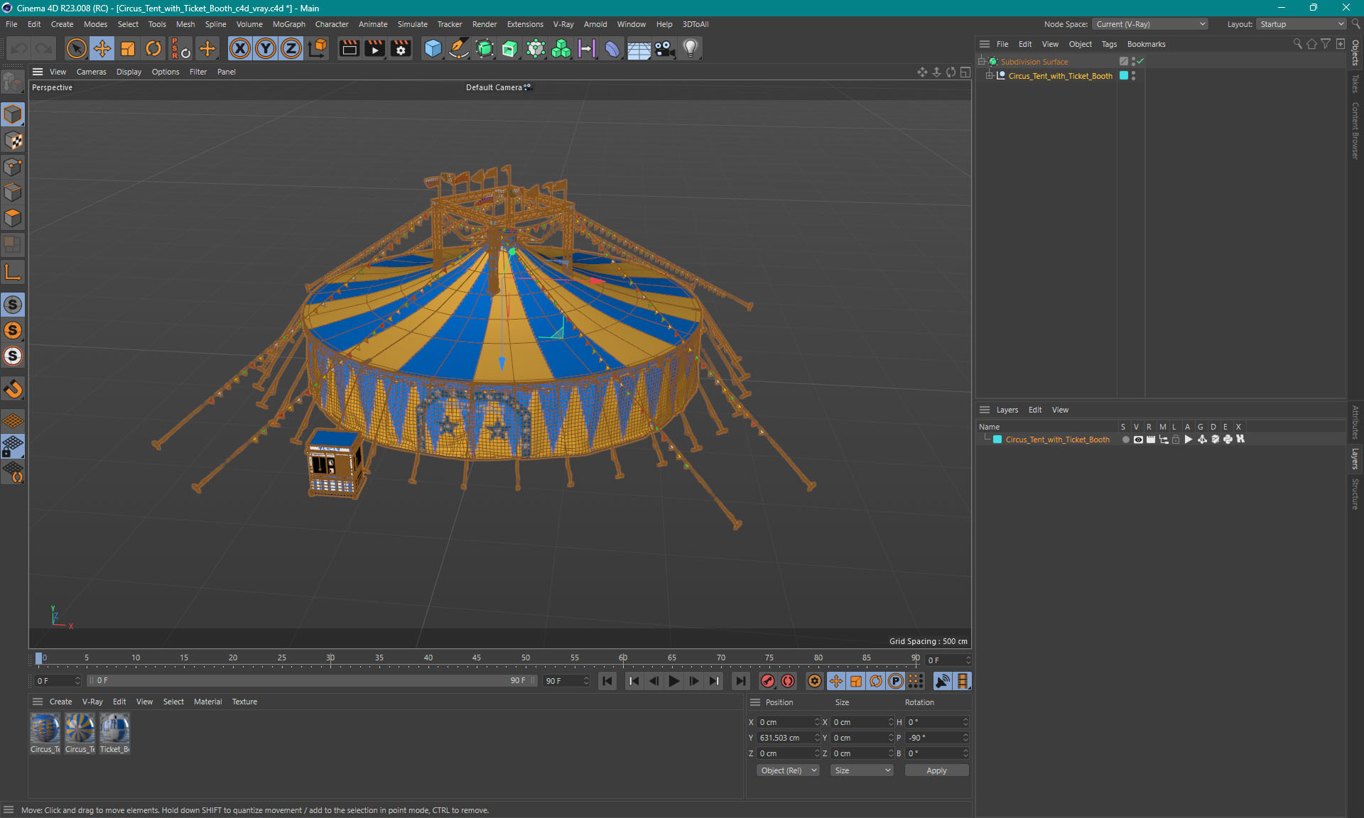Viewport: 1364px width, 818px height.
Task: Click the viewport toggle view icon
Action: (965, 72)
